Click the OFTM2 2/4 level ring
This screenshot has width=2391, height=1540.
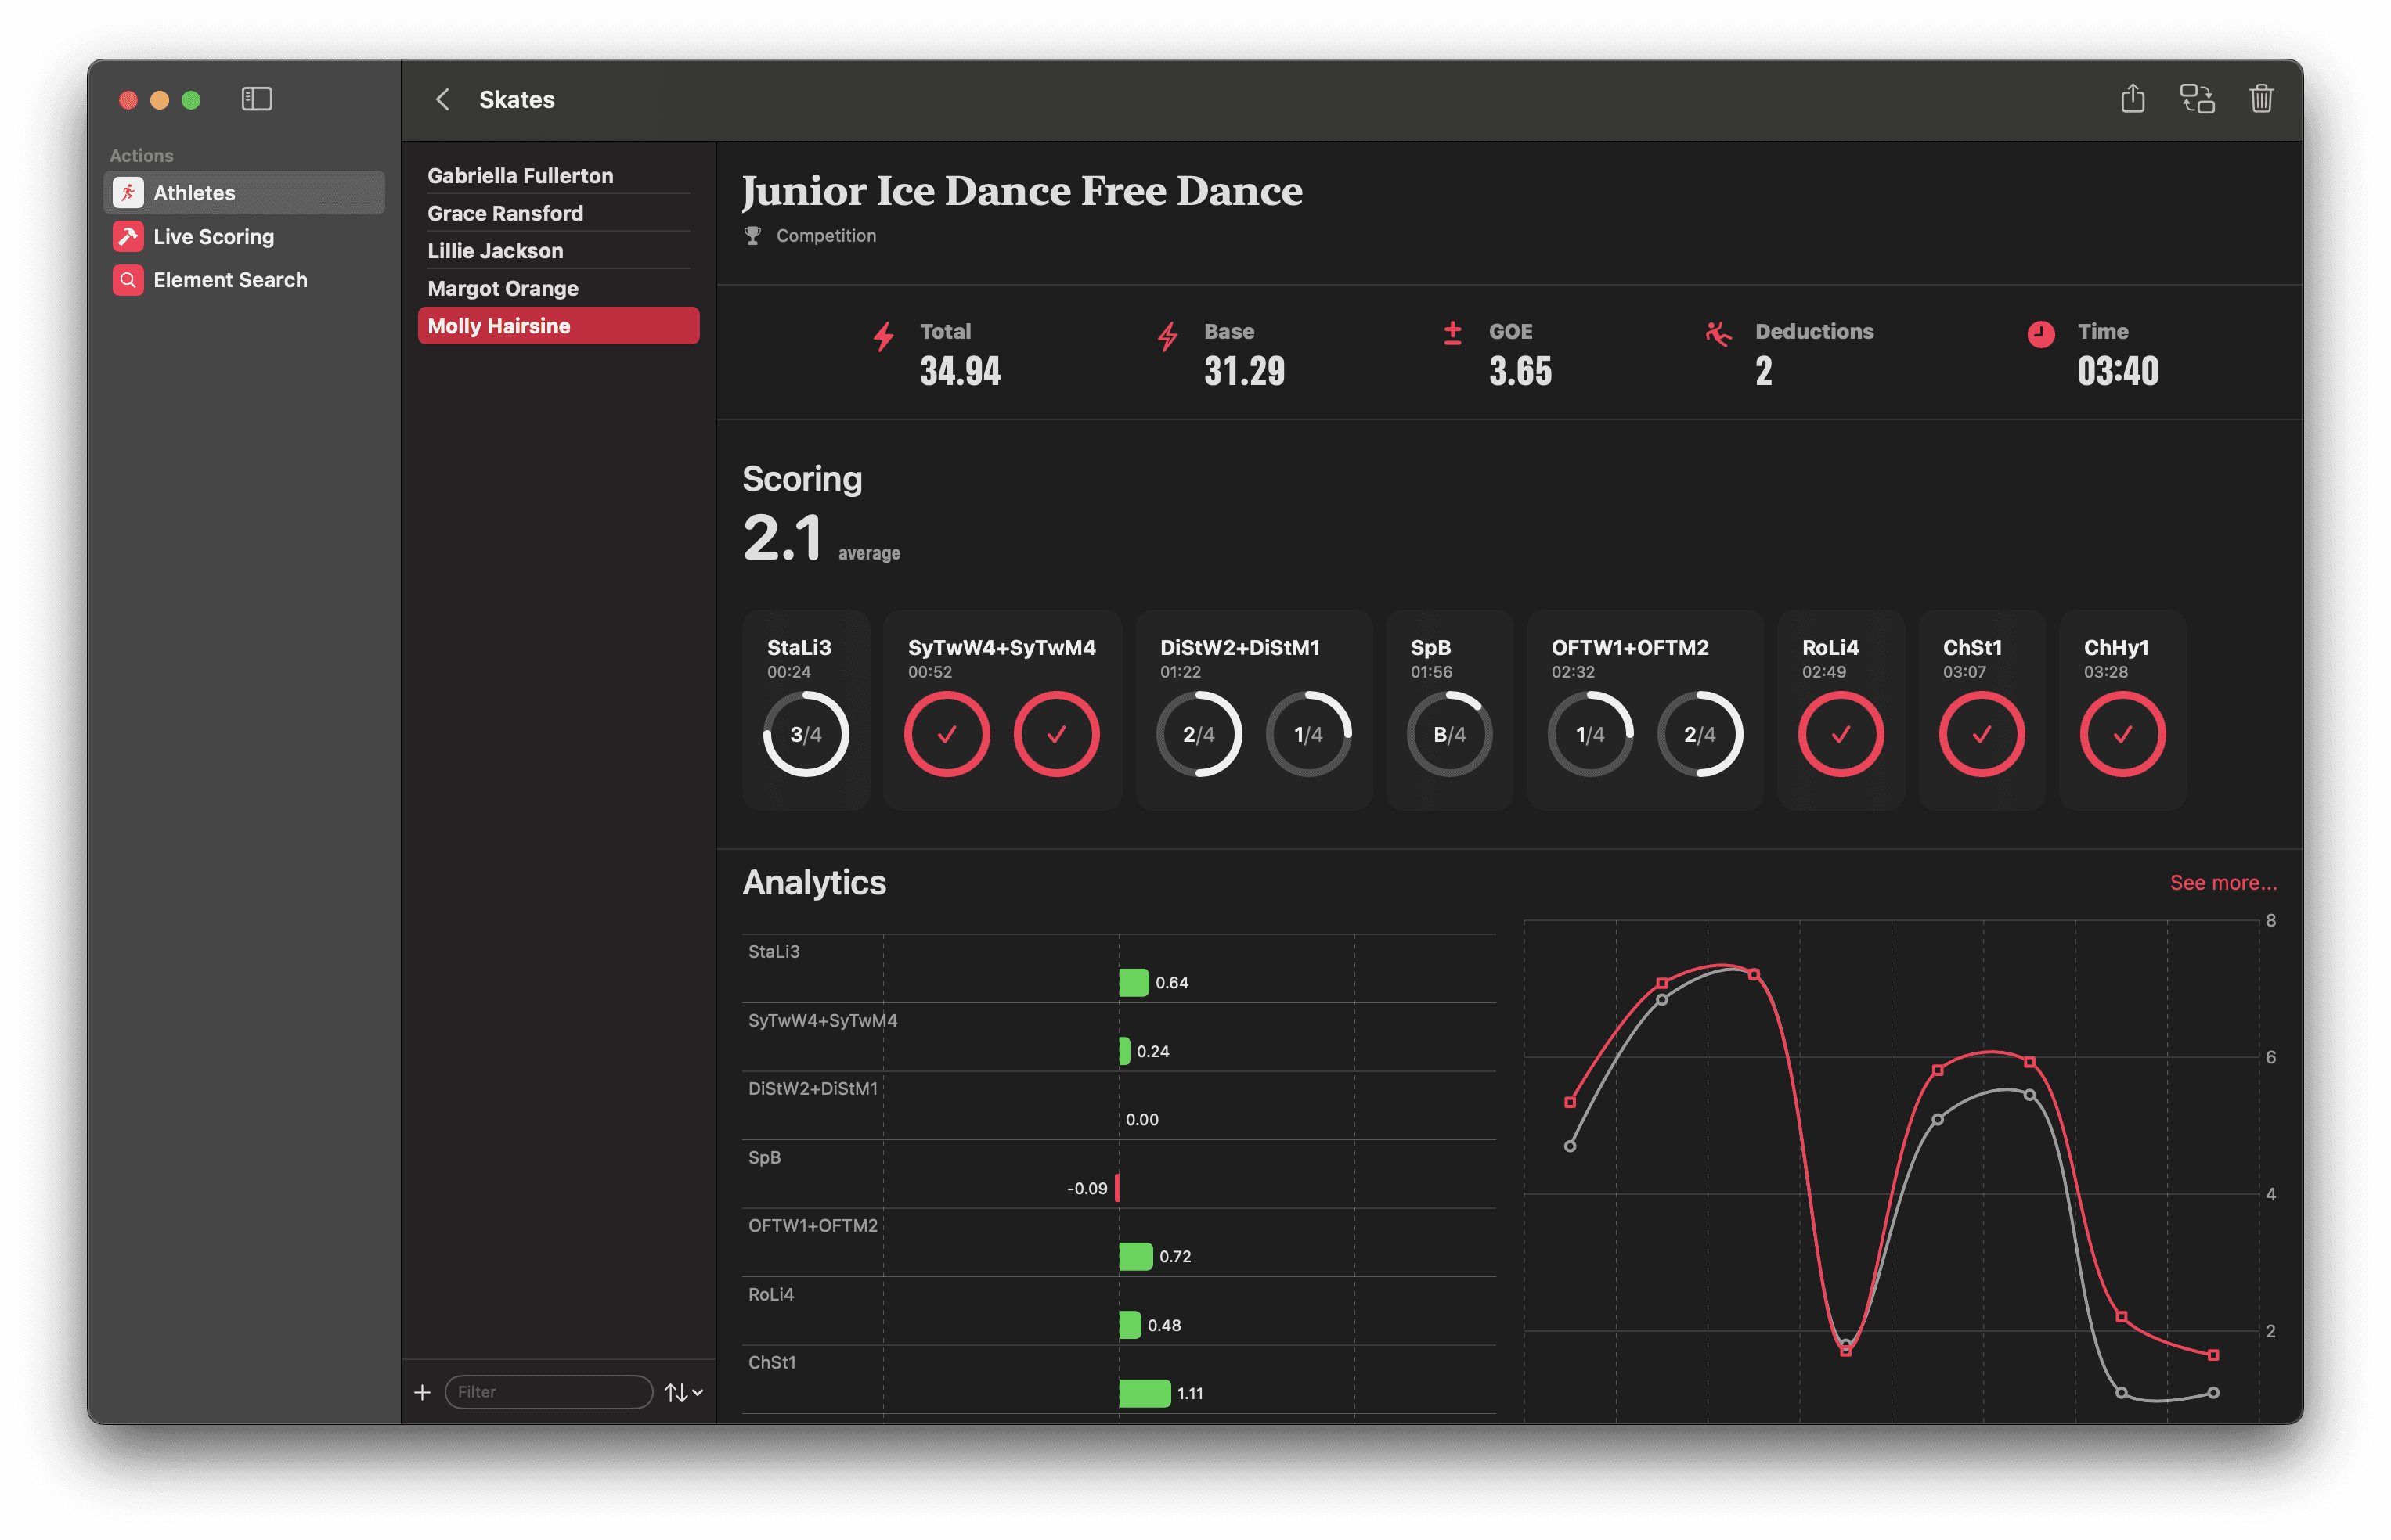click(x=1700, y=735)
